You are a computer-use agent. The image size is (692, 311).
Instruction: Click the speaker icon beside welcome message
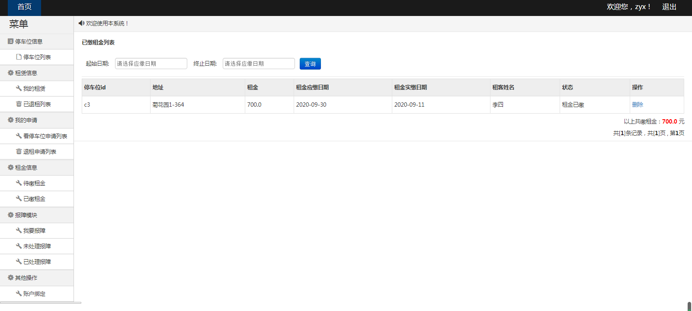click(81, 23)
